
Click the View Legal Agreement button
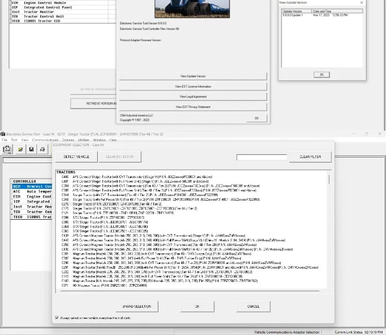tap(193, 97)
